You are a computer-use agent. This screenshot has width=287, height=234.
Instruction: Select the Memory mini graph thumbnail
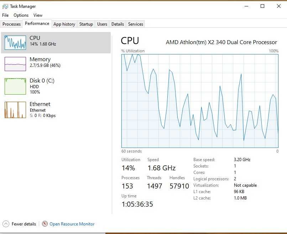click(x=15, y=64)
